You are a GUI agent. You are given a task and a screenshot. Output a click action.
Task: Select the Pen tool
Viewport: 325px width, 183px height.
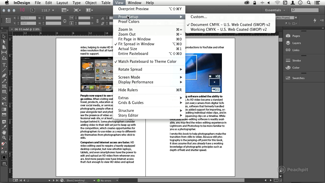pos(4,75)
